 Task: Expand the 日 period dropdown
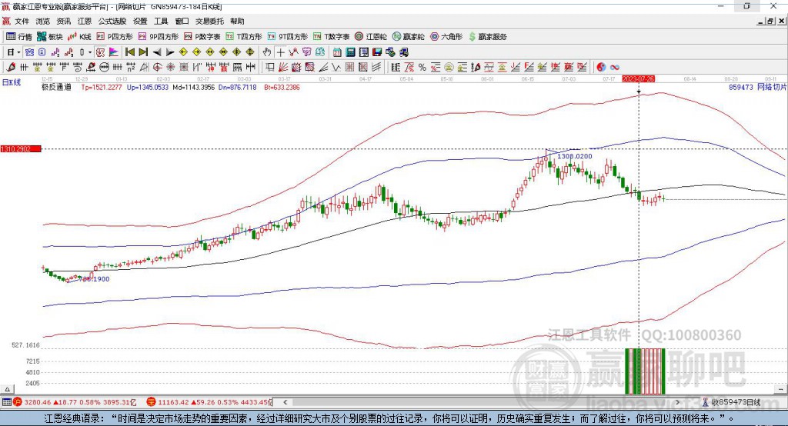point(18,52)
